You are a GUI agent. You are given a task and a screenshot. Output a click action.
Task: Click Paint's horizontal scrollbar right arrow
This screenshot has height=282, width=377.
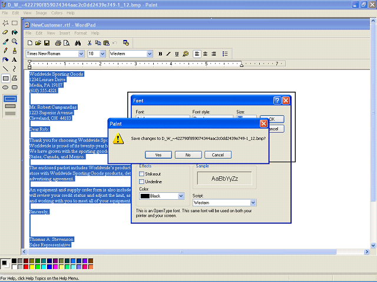[x=366, y=251]
